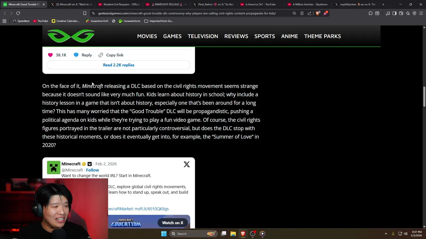Open the Windows Start menu

(x=164, y=234)
